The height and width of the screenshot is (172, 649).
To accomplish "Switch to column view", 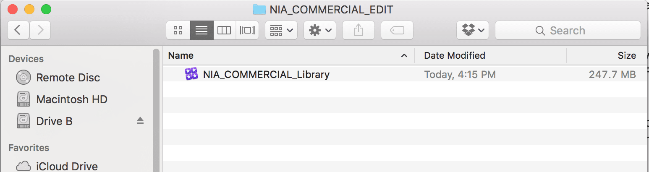I will point(224,30).
